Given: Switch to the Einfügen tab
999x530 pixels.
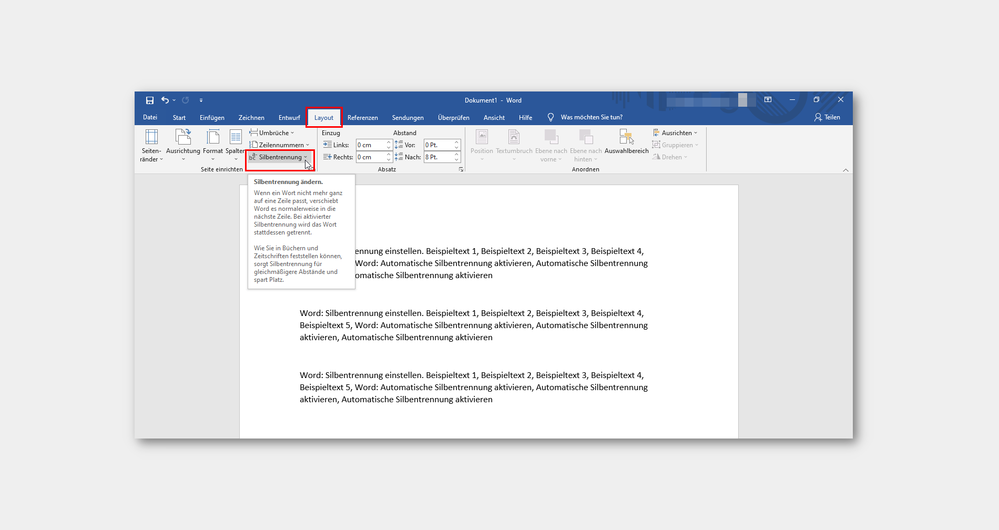Looking at the screenshot, I should (x=212, y=118).
